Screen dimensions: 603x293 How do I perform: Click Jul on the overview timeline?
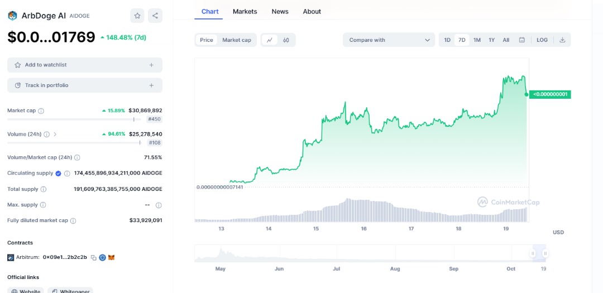[337, 269]
